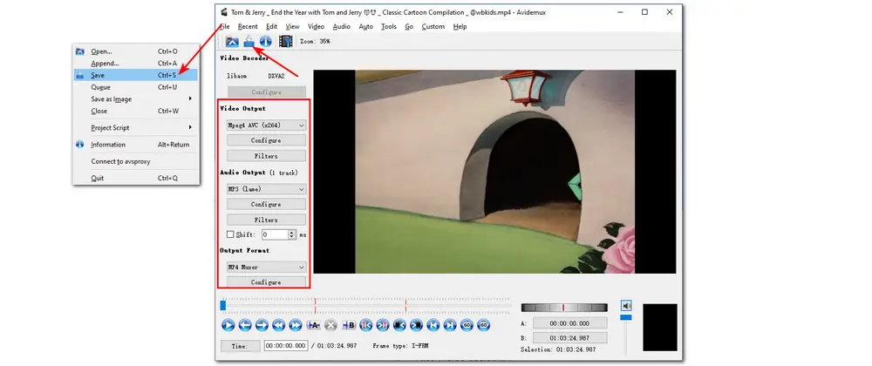Jump to the first frame icon
872x366 pixels.
[x=433, y=325]
